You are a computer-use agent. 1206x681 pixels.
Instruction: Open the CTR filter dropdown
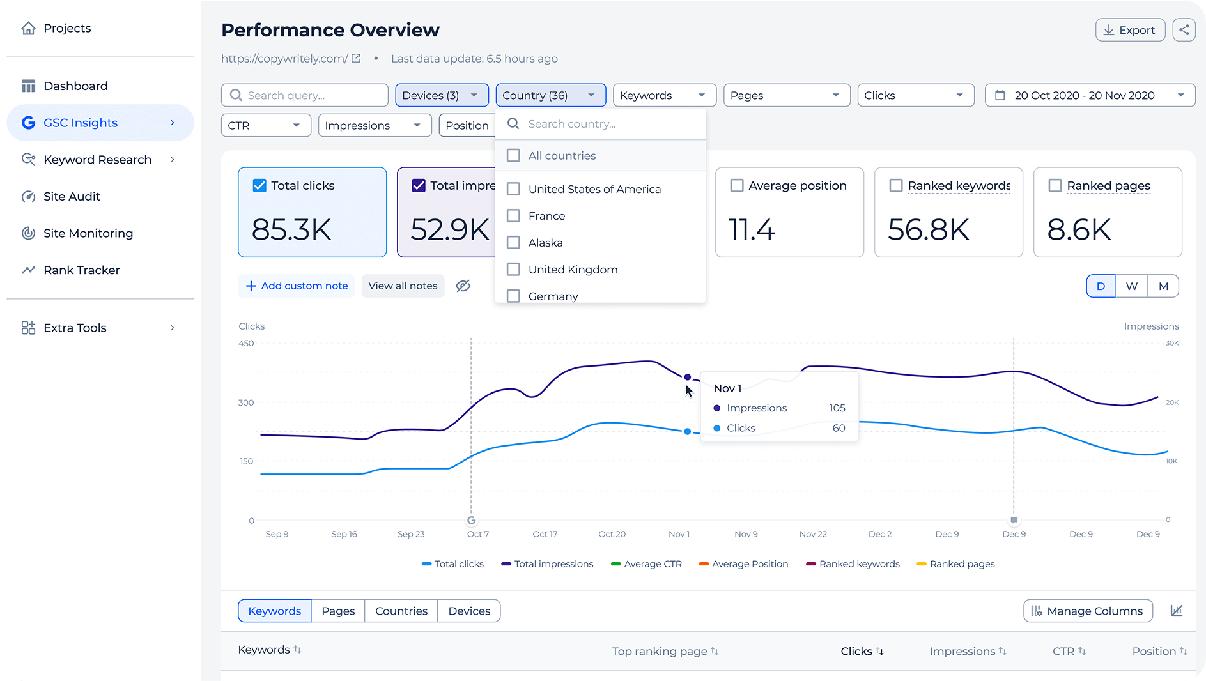[266, 125]
